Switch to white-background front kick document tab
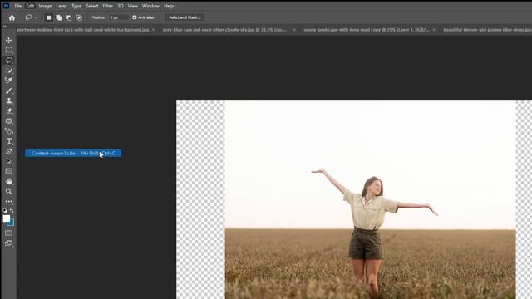 (x=83, y=30)
